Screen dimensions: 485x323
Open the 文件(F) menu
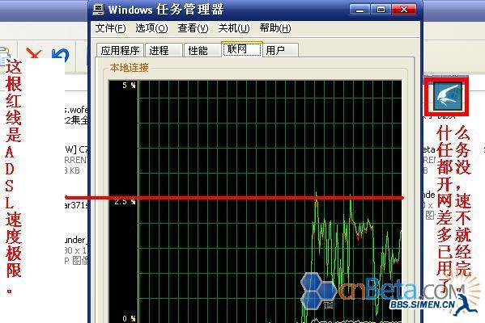coord(110,28)
